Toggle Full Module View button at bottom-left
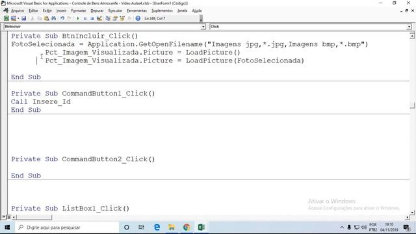Screen dimensions: 416x234 tap(8, 217)
